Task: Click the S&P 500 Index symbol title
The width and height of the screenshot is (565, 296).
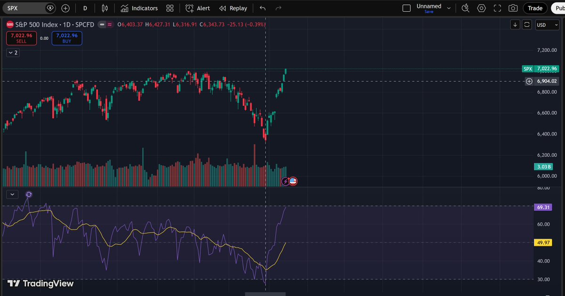Action: point(54,24)
